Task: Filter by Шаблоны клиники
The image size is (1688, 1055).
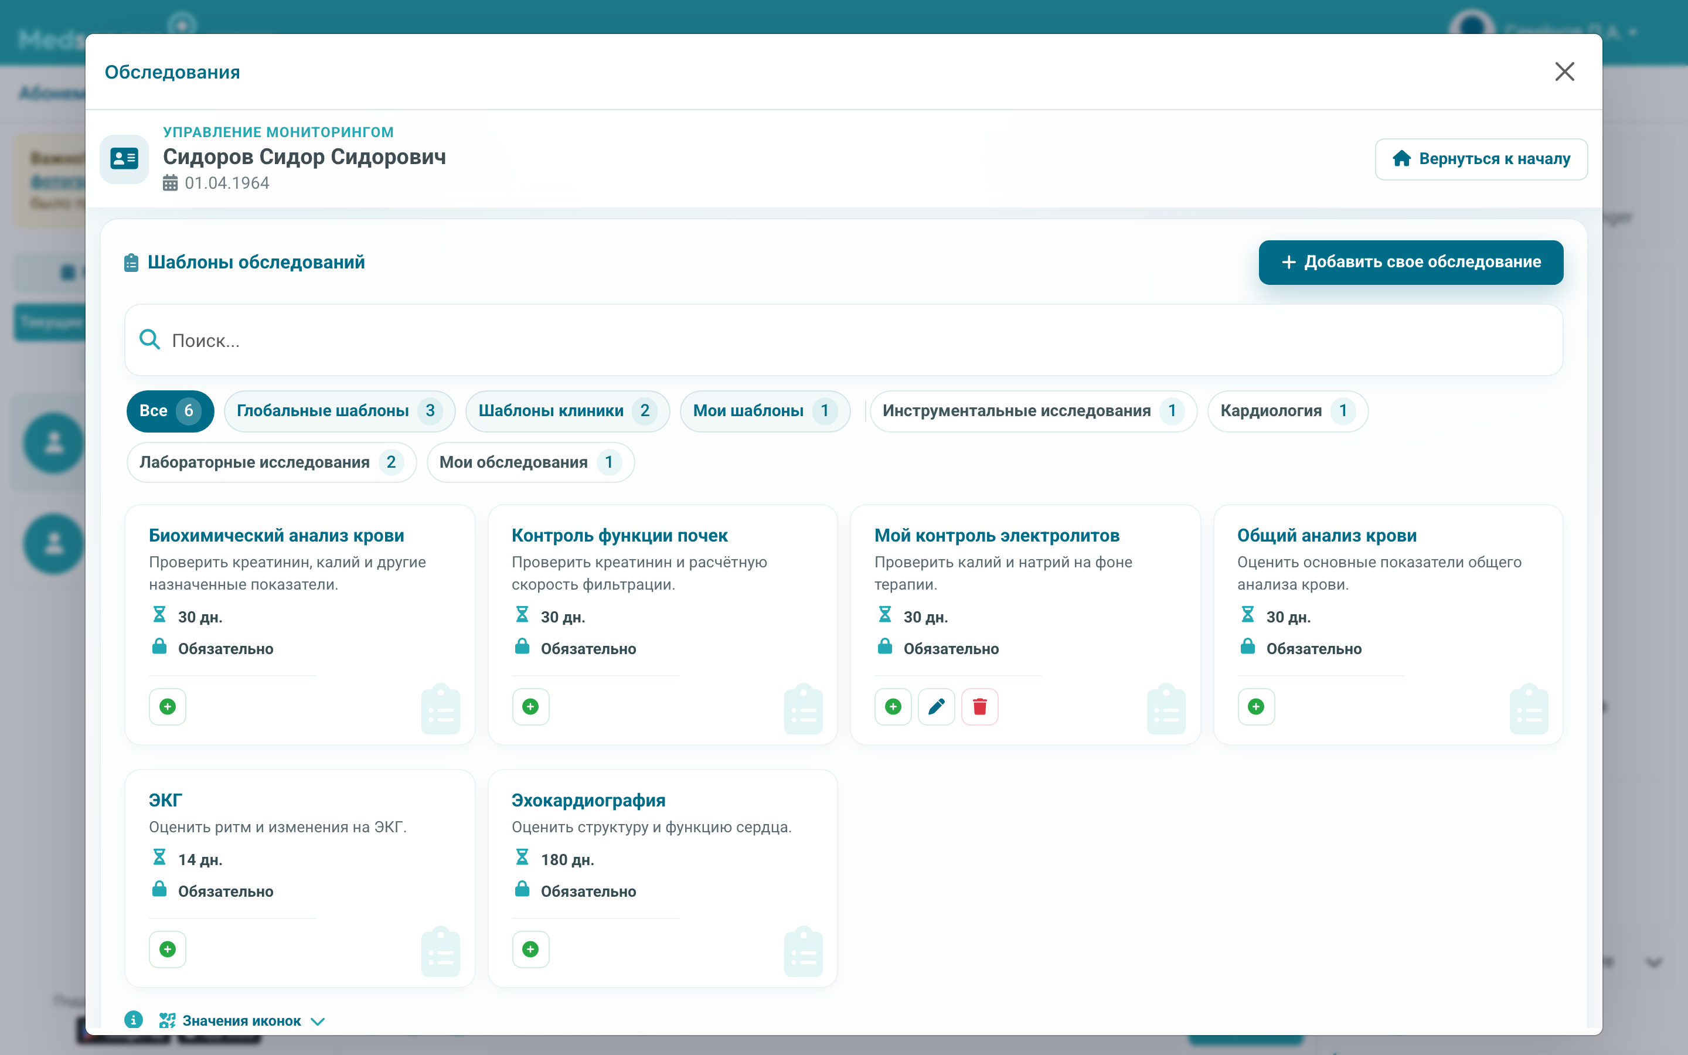Action: pos(568,411)
